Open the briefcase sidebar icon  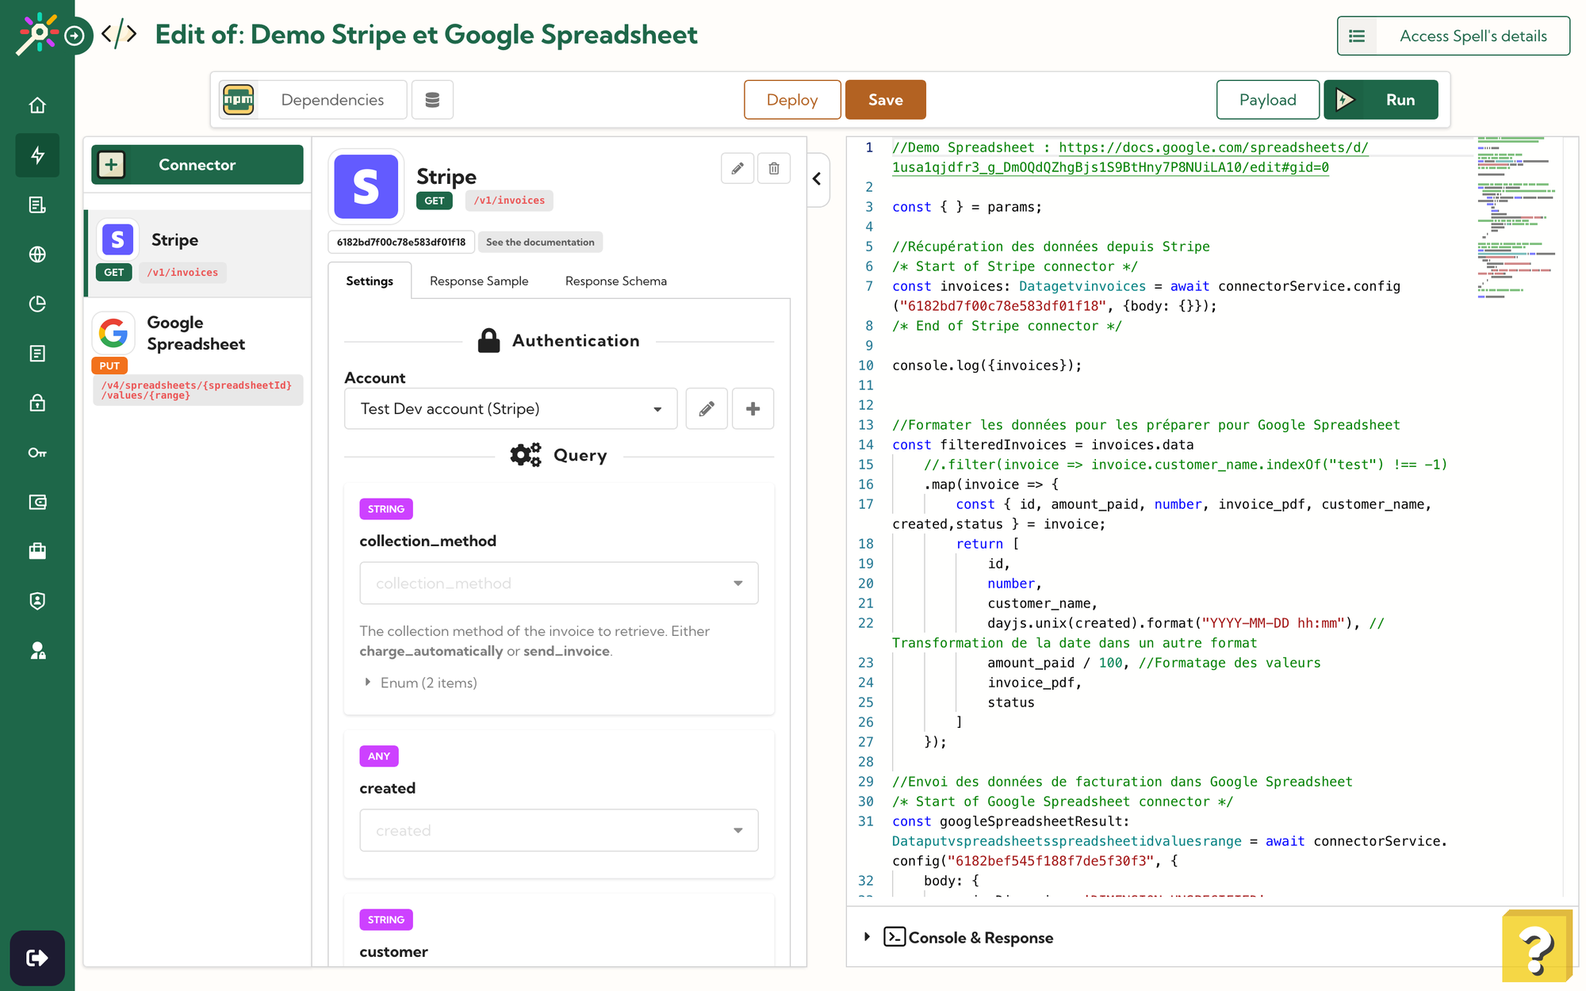tap(37, 551)
